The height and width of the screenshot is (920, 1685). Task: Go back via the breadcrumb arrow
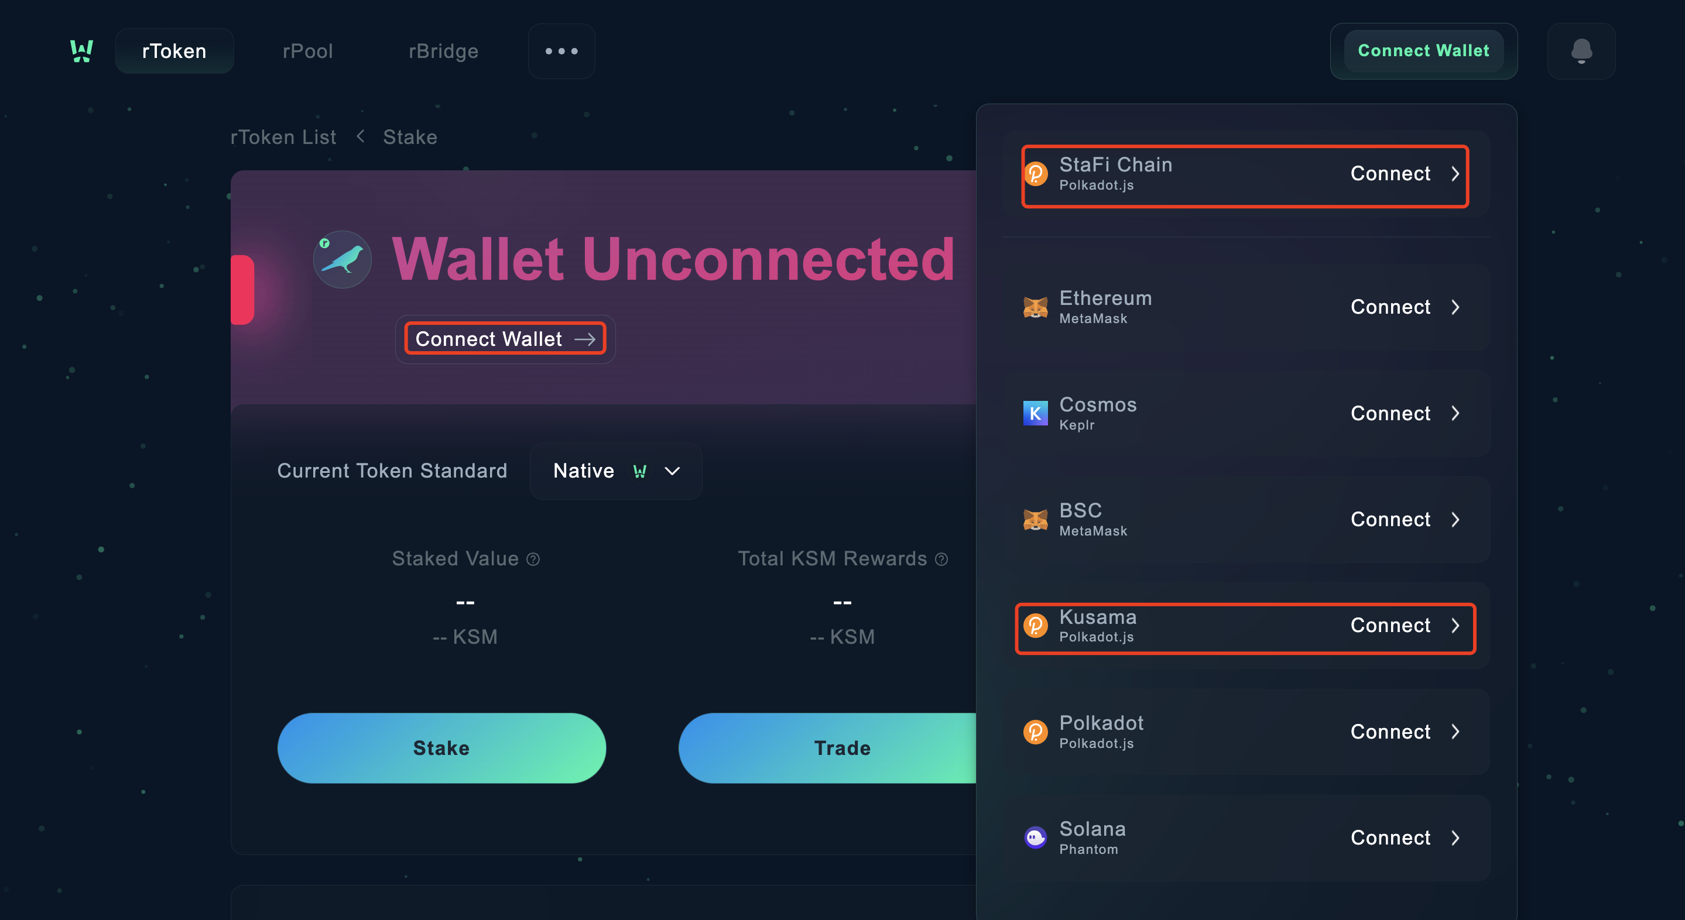pyautogui.click(x=361, y=137)
